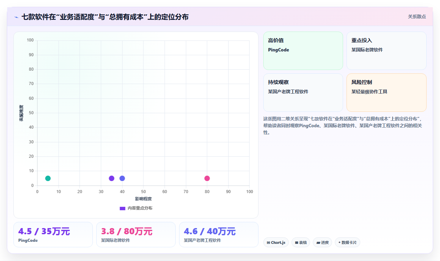Open the 持续观察 card
This screenshot has width=440, height=261.
coord(303,93)
